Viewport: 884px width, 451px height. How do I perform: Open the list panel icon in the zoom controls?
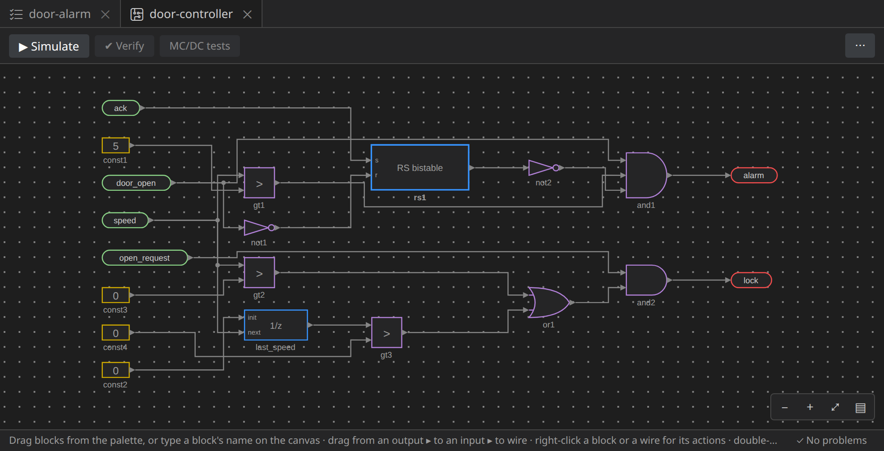click(861, 407)
